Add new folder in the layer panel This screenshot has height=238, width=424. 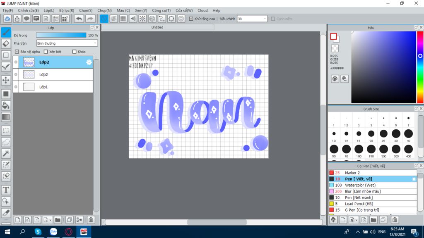(x=58, y=220)
